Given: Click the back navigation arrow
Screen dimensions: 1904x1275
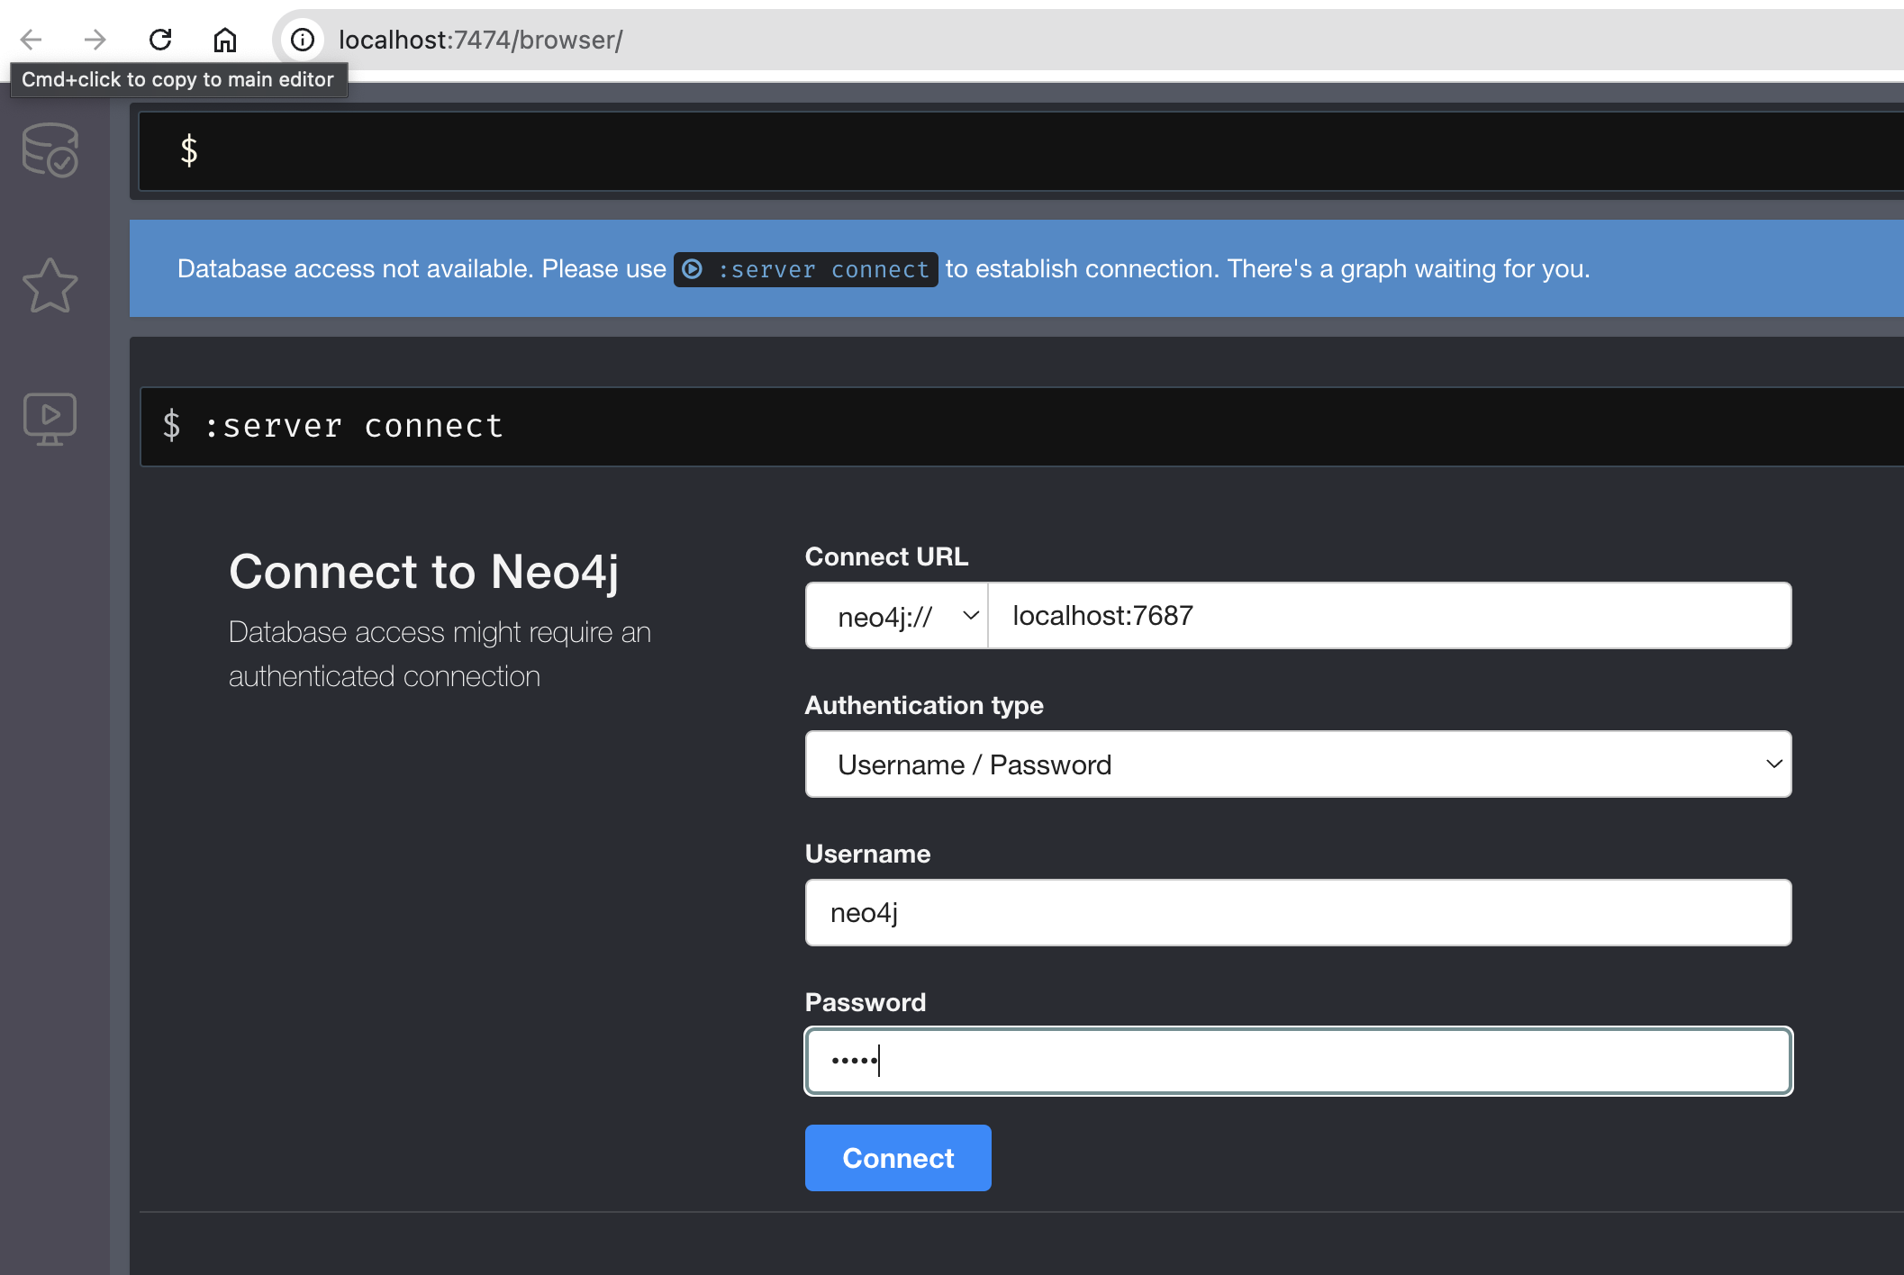Looking at the screenshot, I should (x=31, y=40).
